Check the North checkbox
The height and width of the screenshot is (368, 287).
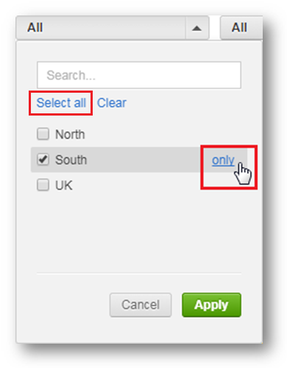click(43, 134)
